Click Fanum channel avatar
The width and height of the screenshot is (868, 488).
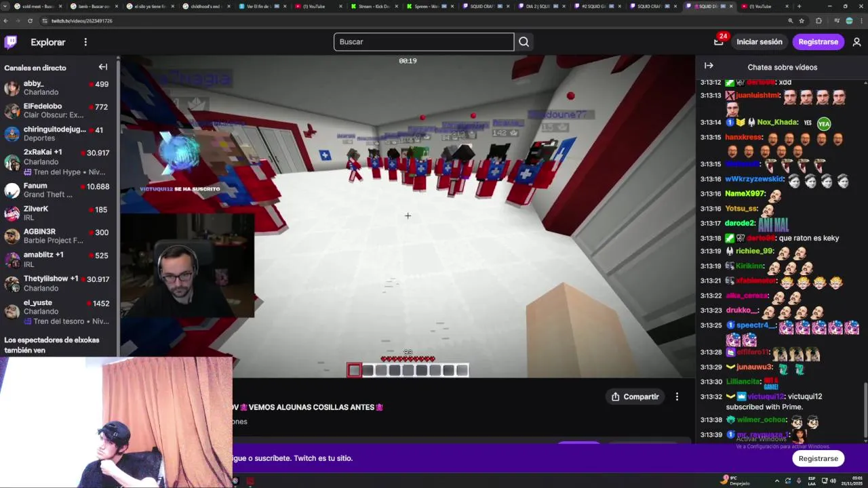[12, 190]
